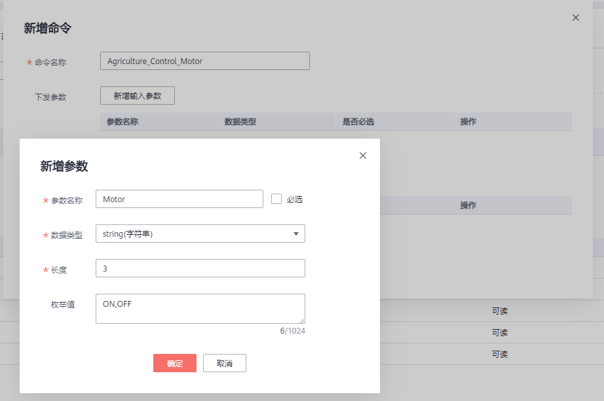Click 取消 to cancel adding parameter

[225, 364]
